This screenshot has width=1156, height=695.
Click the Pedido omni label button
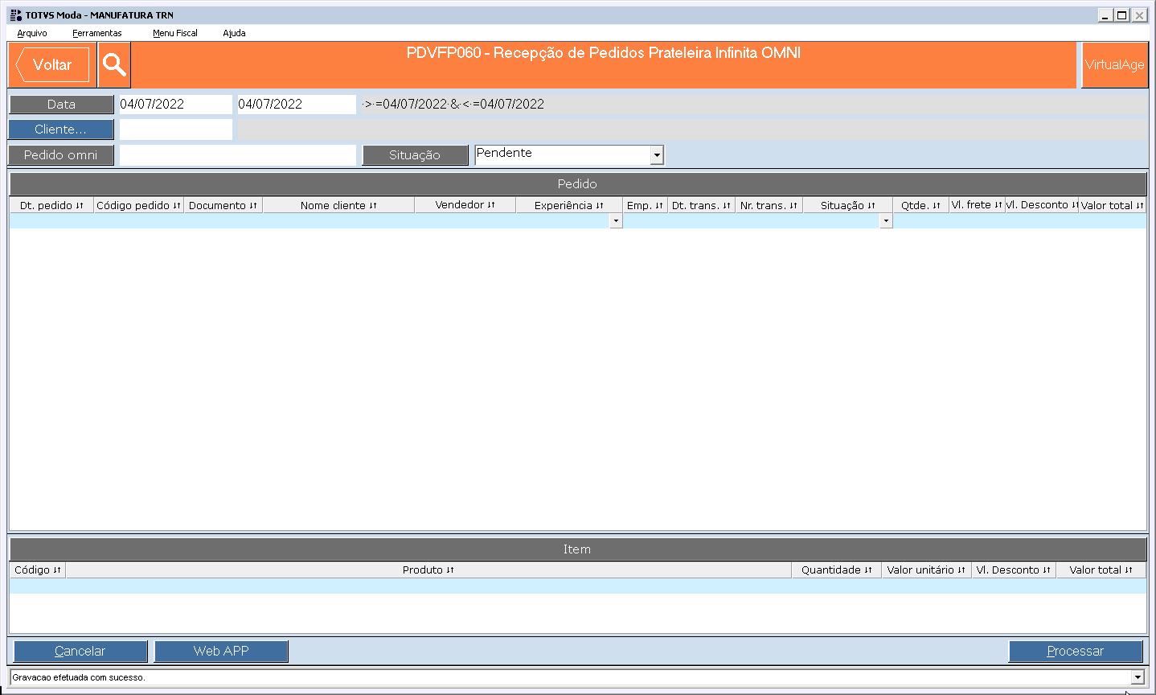(x=61, y=155)
